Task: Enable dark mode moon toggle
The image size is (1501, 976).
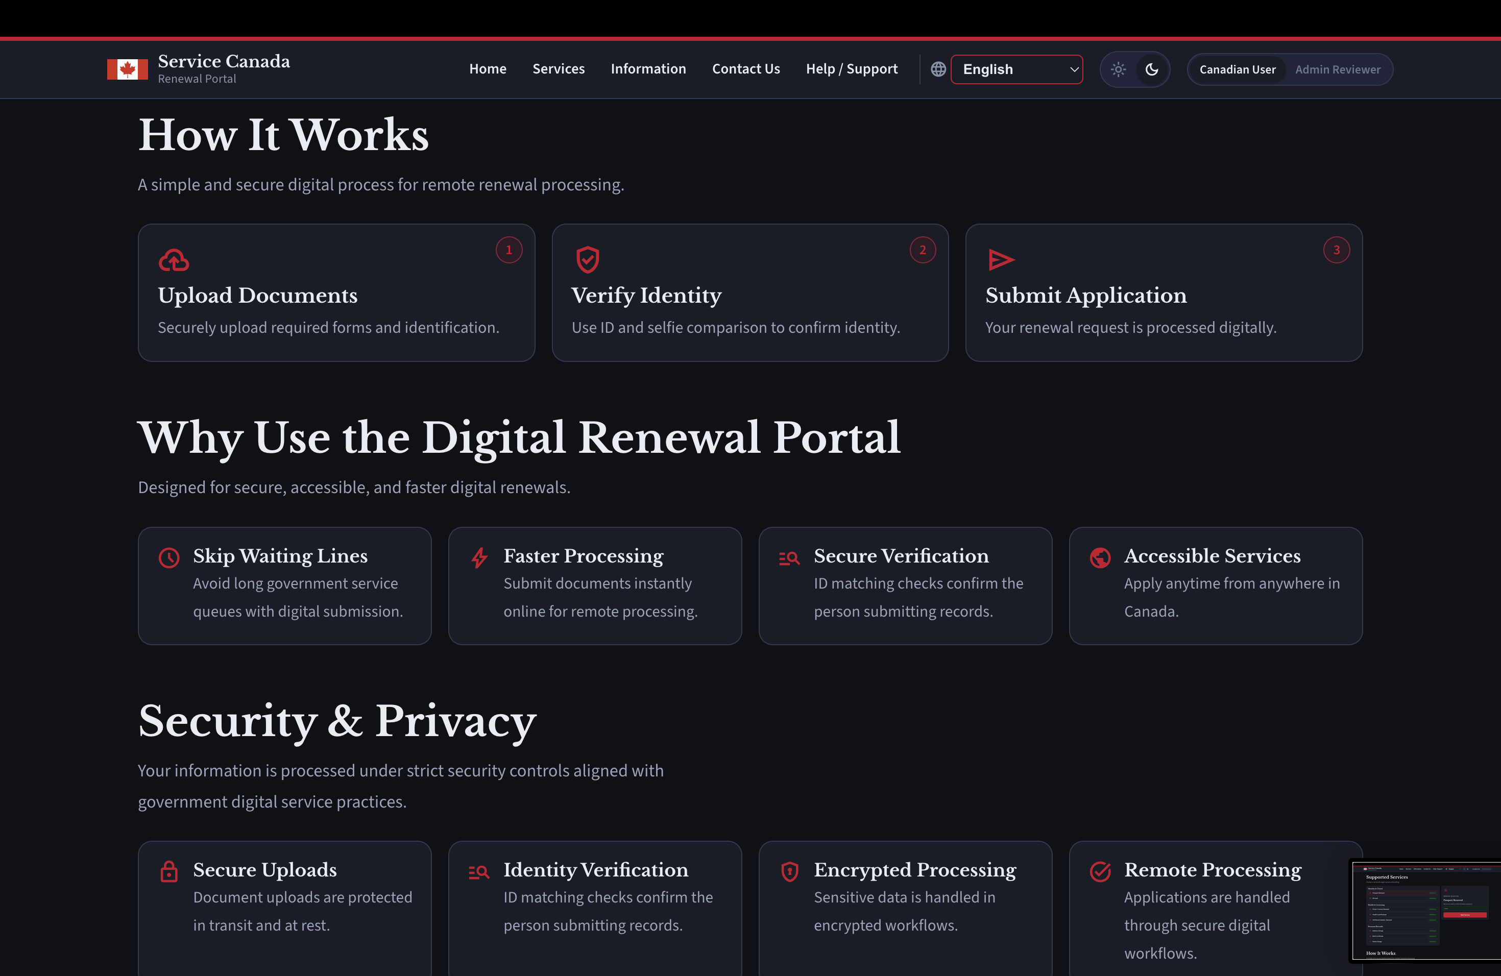Action: point(1152,69)
